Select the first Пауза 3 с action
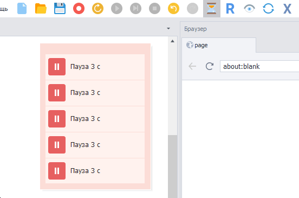 [95, 67]
